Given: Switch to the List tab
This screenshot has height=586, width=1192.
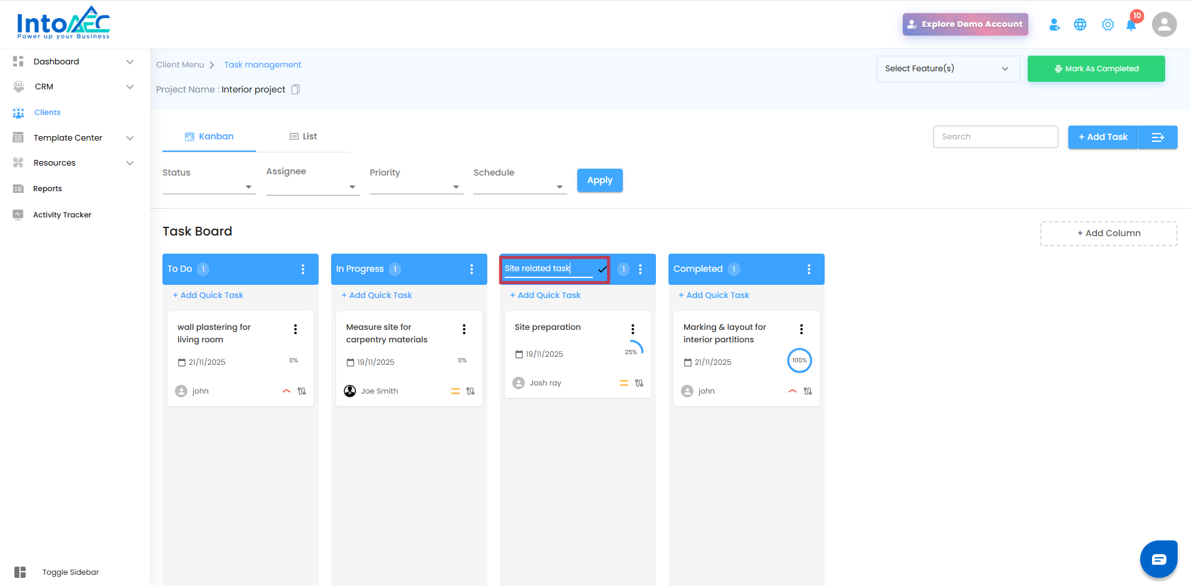Looking at the screenshot, I should 303,137.
